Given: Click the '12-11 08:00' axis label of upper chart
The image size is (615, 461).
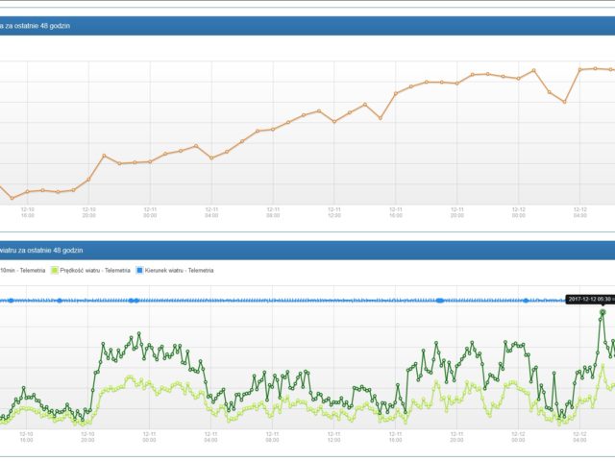Looking at the screenshot, I should click(x=273, y=212).
